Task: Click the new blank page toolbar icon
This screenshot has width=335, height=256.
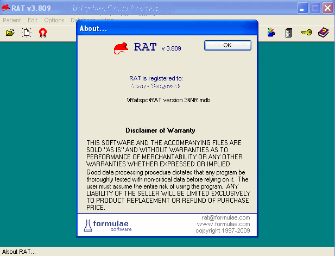Action: [27, 33]
